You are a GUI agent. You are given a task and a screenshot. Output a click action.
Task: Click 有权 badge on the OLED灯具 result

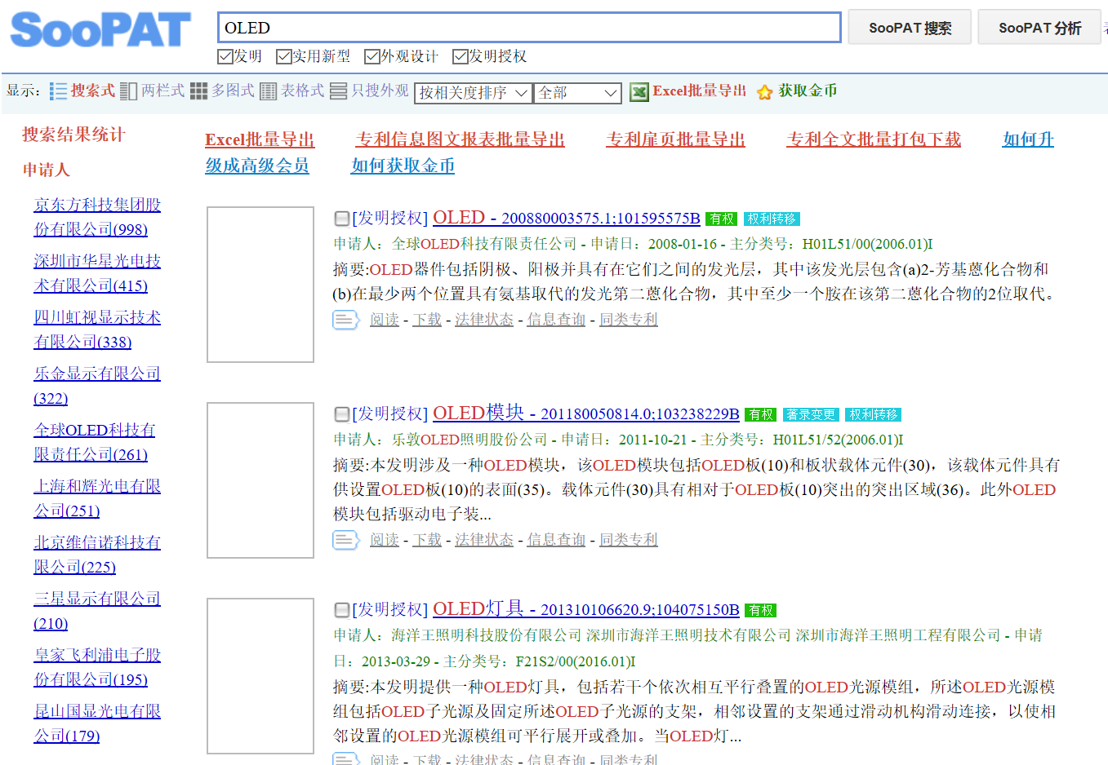pos(760,610)
